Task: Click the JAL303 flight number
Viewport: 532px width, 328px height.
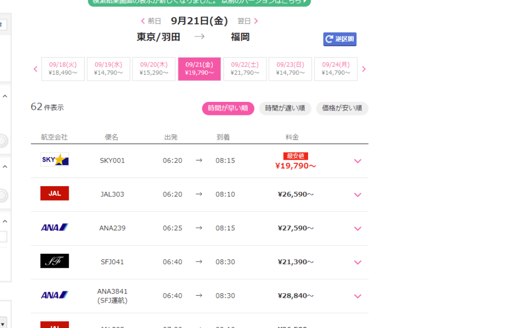Action: point(112,194)
